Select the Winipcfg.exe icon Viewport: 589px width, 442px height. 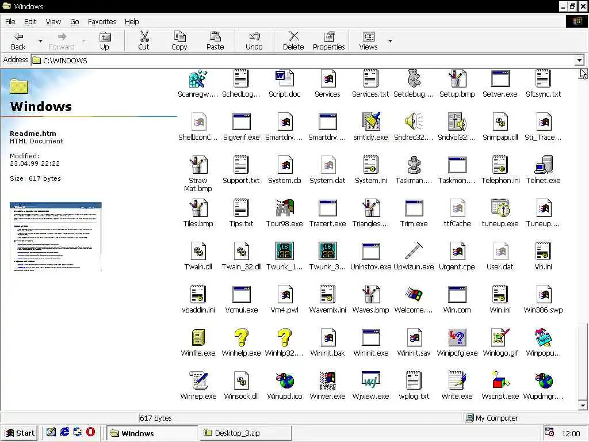[457, 337]
